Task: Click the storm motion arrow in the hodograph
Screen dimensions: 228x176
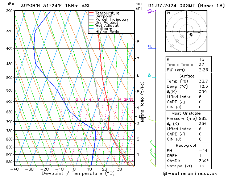Action: pyautogui.click(x=190, y=34)
